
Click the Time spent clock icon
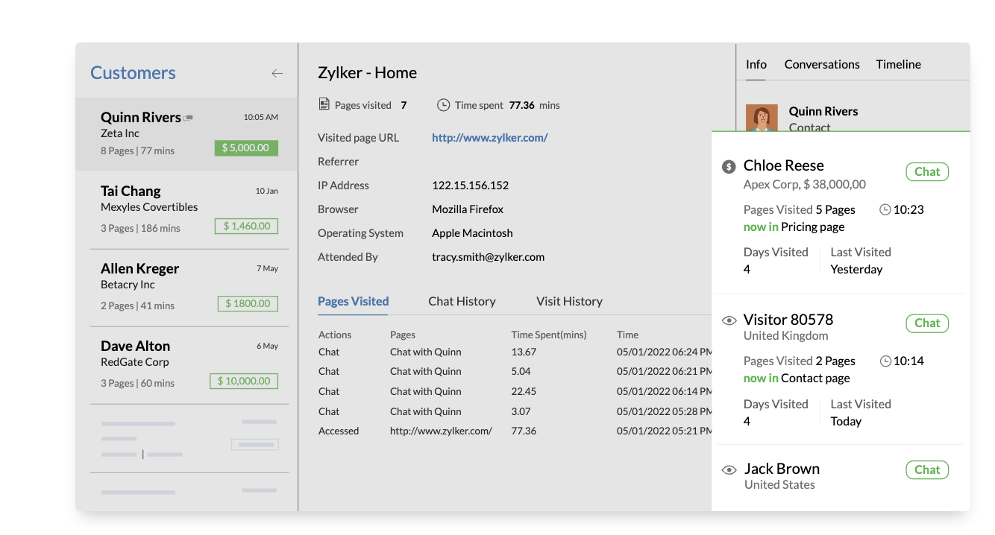click(445, 104)
